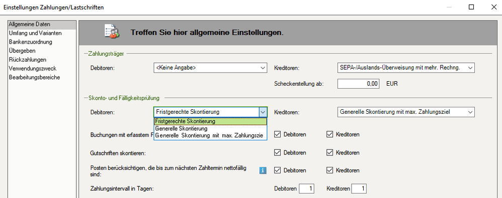Toggle Debitoren checkbox for Buchungen mit erfasstem

click(x=277, y=134)
